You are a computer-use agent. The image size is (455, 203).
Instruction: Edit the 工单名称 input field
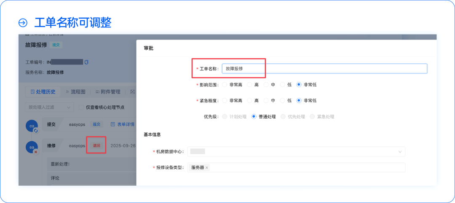324,69
